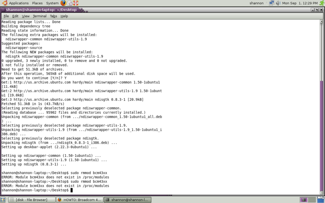This screenshot has width=325, height=203.
Task: Close the terminal window
Action: pos(321,10)
